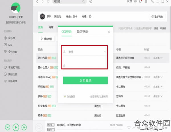Click VIP in the title bar
The height and width of the screenshot is (132, 171).
135,1
